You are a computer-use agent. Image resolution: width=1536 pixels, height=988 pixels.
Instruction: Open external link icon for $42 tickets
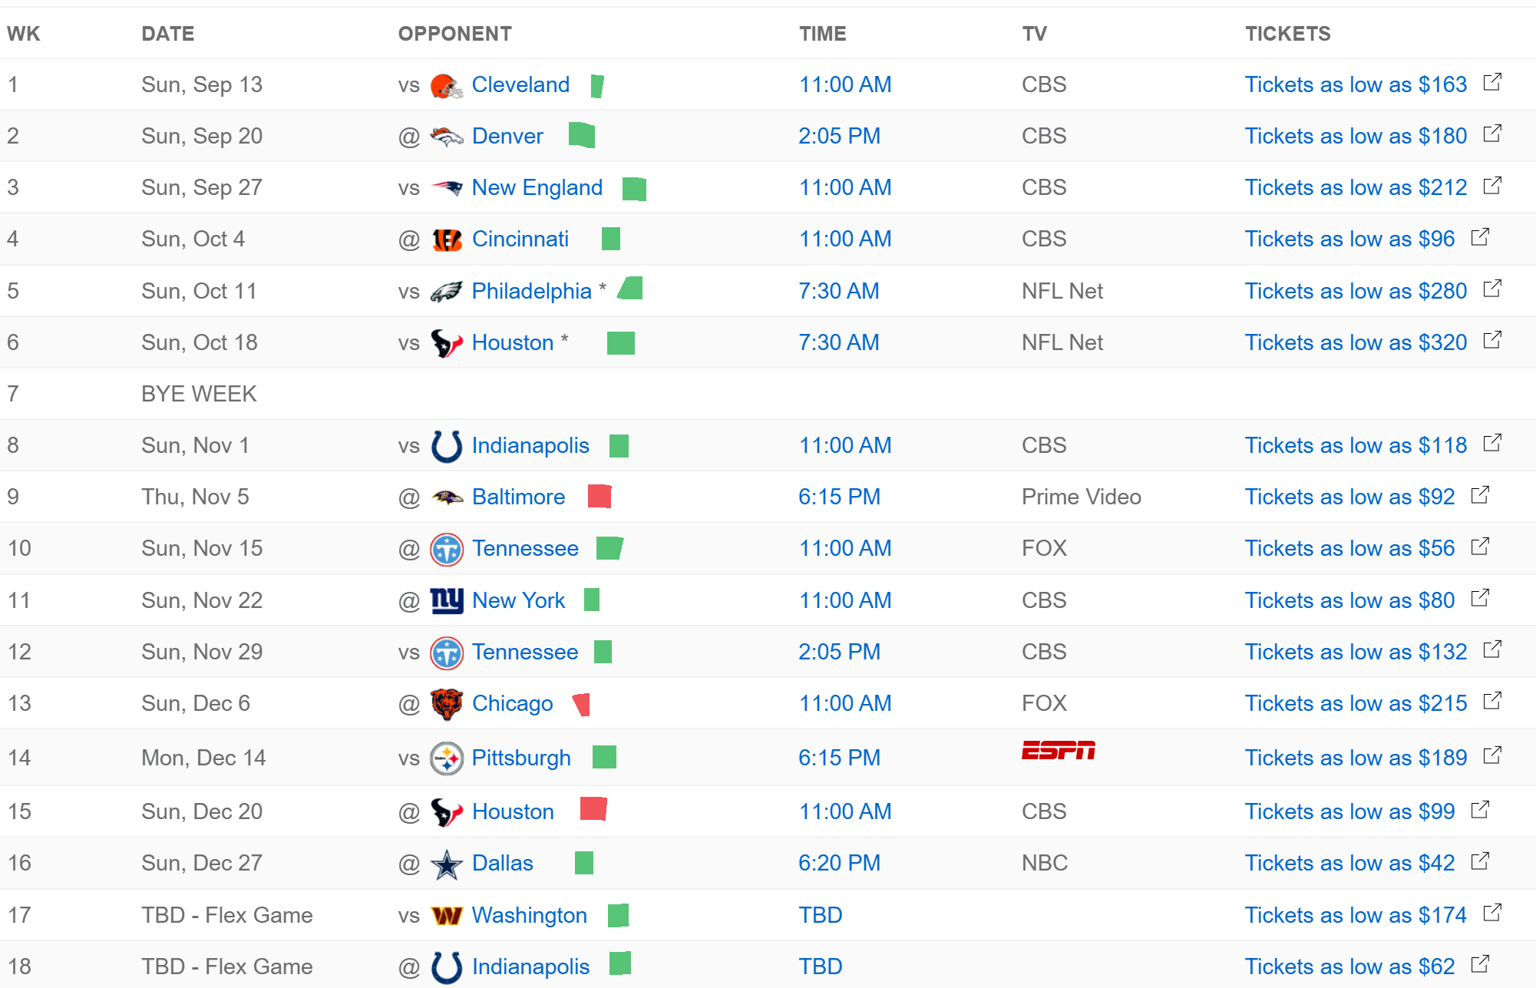pyautogui.click(x=1480, y=861)
